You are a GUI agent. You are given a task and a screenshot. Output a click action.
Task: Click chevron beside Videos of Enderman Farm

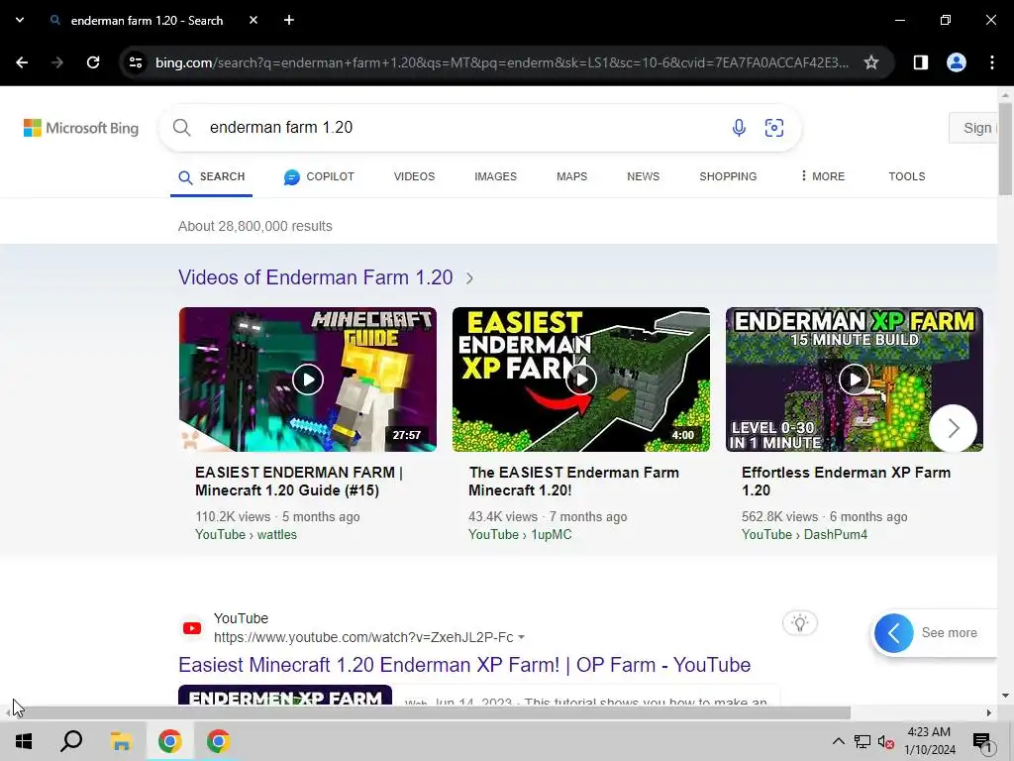(469, 278)
